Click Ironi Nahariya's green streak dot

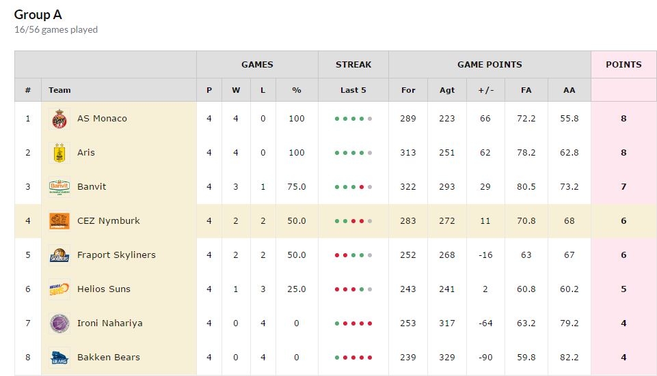pyautogui.click(x=337, y=323)
